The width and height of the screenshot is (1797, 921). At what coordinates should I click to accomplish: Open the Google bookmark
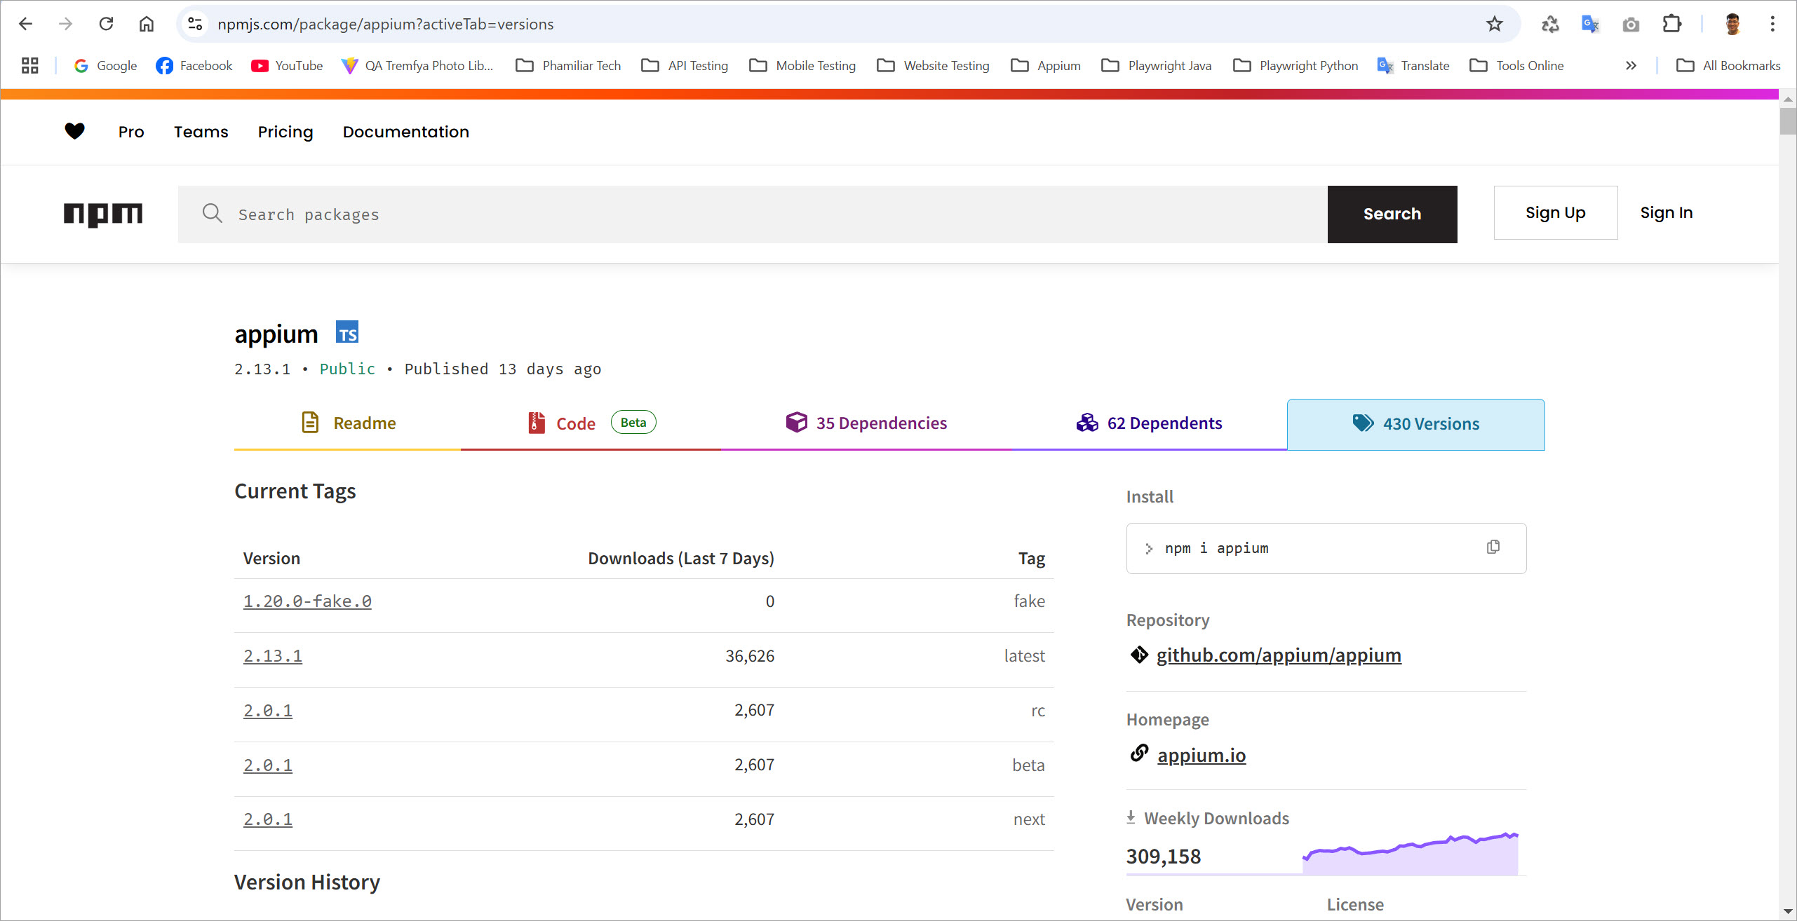pos(105,65)
